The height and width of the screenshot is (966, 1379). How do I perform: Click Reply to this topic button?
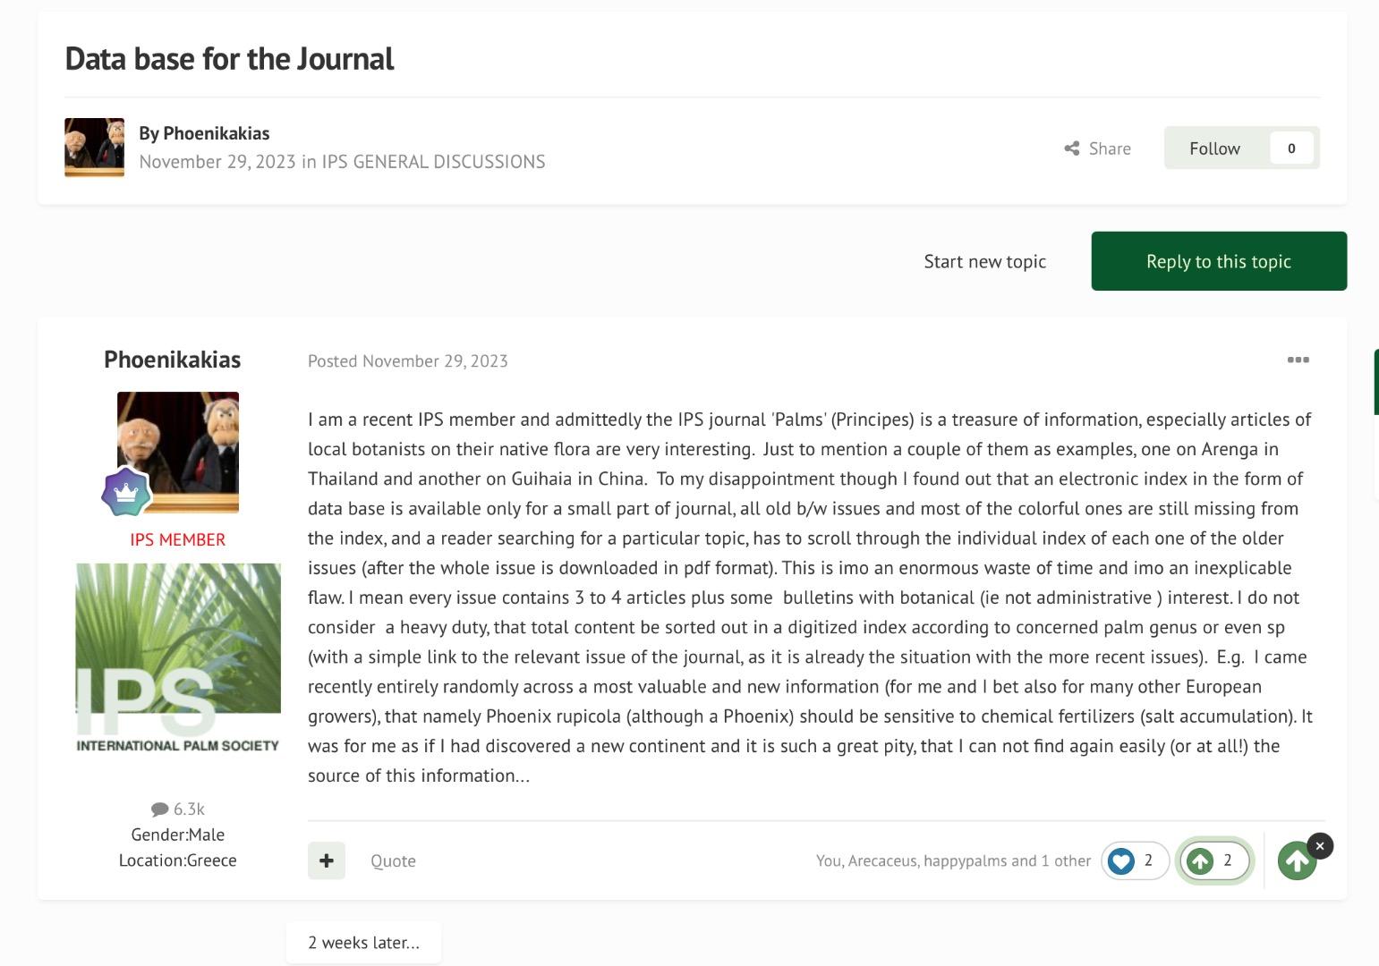(1218, 261)
